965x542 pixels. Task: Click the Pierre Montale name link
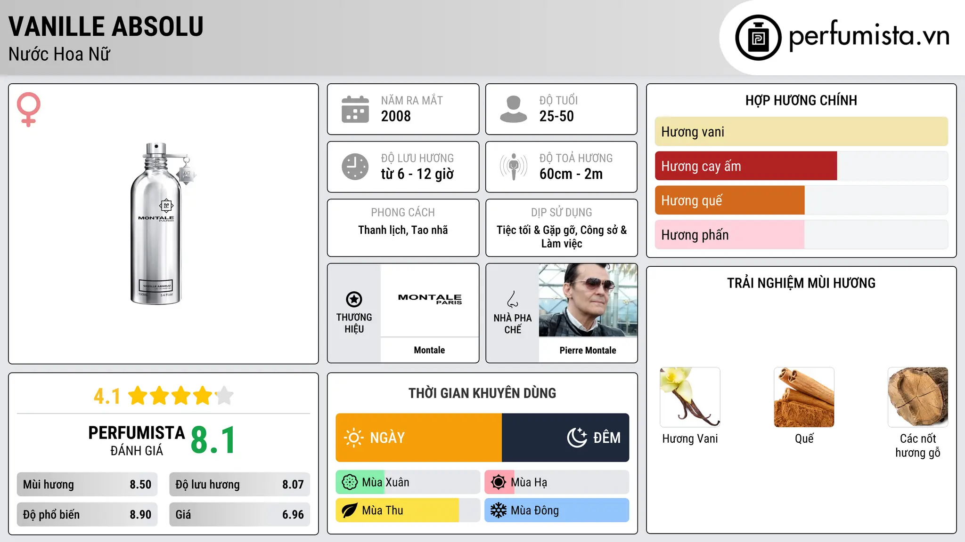pyautogui.click(x=588, y=350)
